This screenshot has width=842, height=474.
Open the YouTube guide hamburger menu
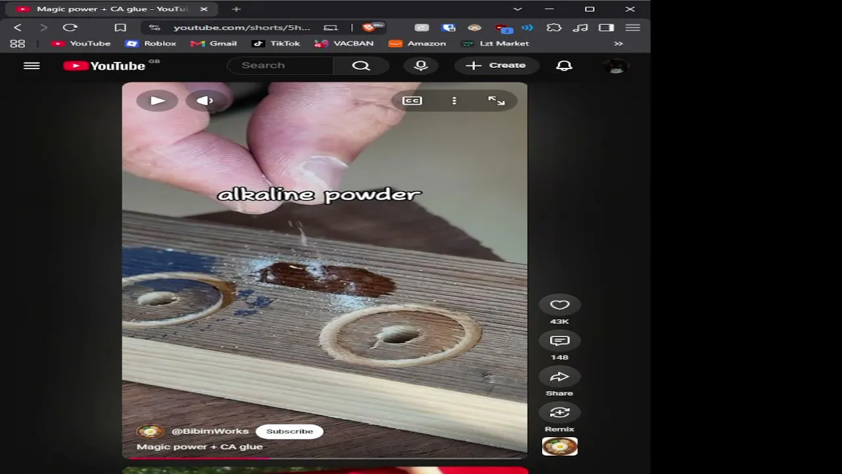[x=32, y=66]
